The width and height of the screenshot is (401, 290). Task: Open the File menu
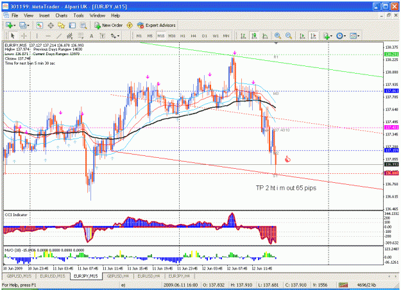click(x=15, y=15)
